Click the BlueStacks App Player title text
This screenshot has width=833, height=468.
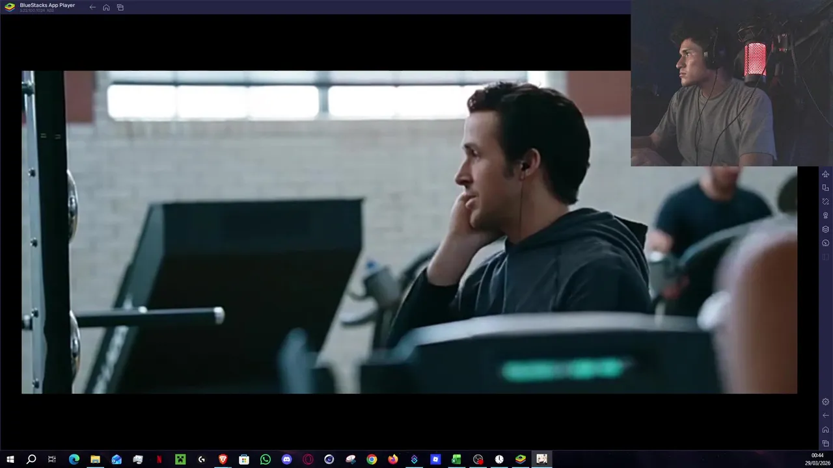[47, 5]
